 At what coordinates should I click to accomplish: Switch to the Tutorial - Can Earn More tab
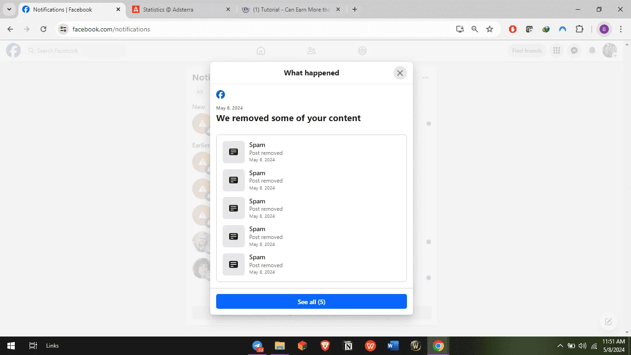(x=292, y=9)
